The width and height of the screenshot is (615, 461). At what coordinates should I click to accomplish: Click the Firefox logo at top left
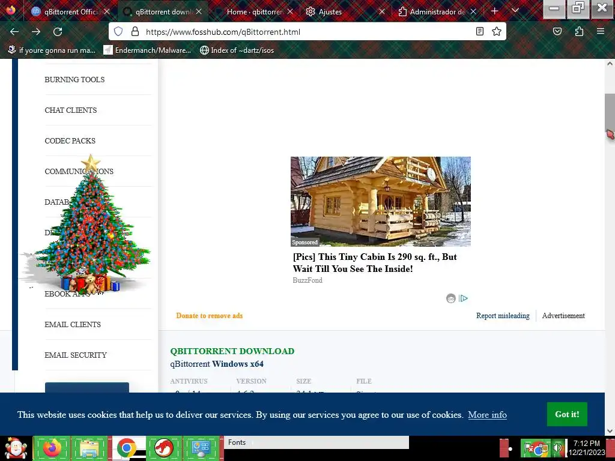11,10
